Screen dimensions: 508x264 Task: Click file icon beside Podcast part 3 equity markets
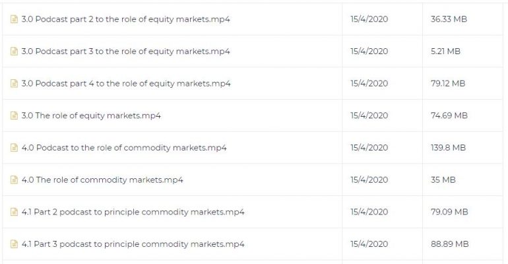click(14, 51)
